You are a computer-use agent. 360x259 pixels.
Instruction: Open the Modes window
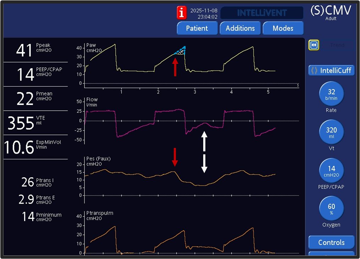283,28
